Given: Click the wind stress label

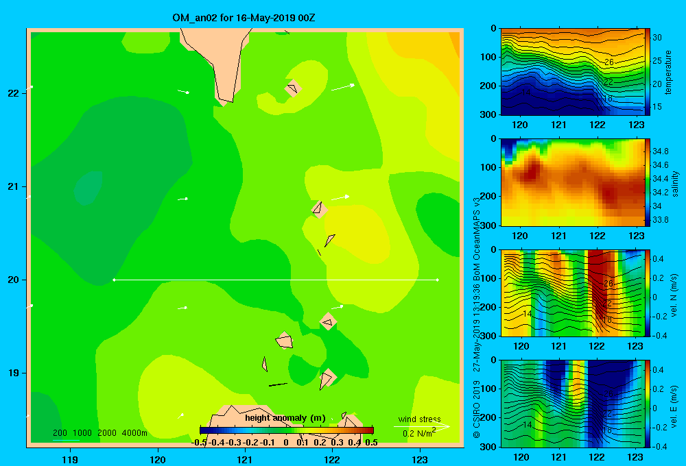Looking at the screenshot, I should (420, 419).
